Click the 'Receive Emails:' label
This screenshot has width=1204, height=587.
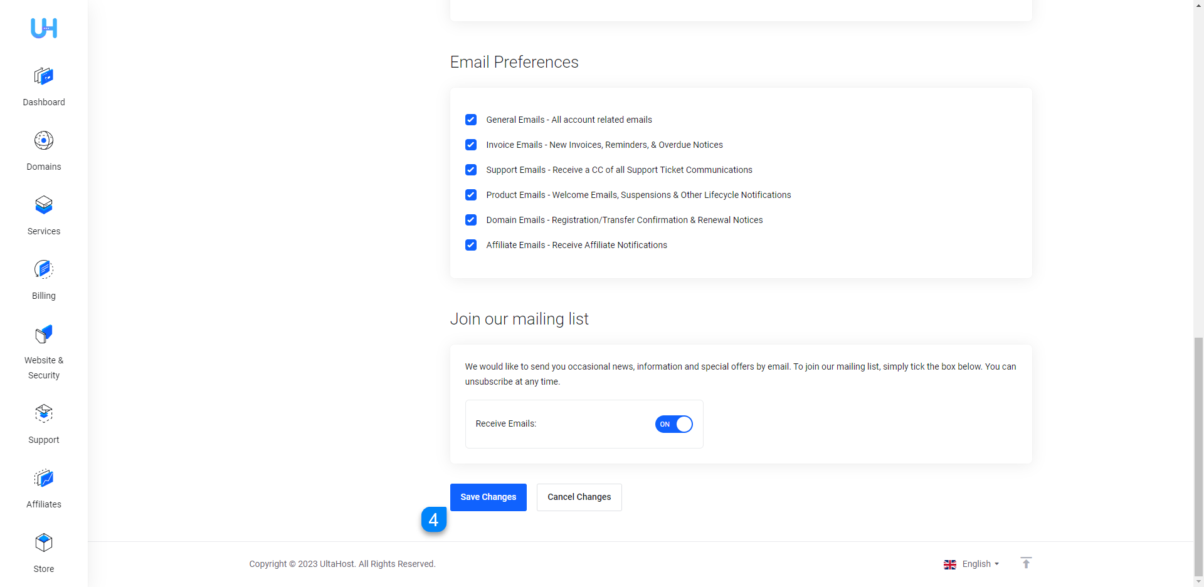click(506, 424)
